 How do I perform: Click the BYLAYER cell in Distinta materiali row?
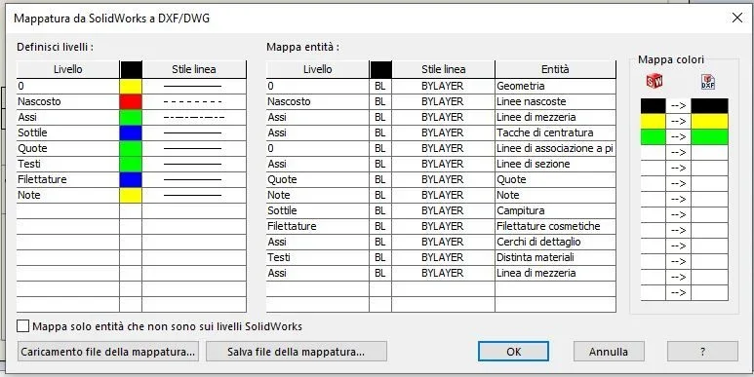pos(443,257)
